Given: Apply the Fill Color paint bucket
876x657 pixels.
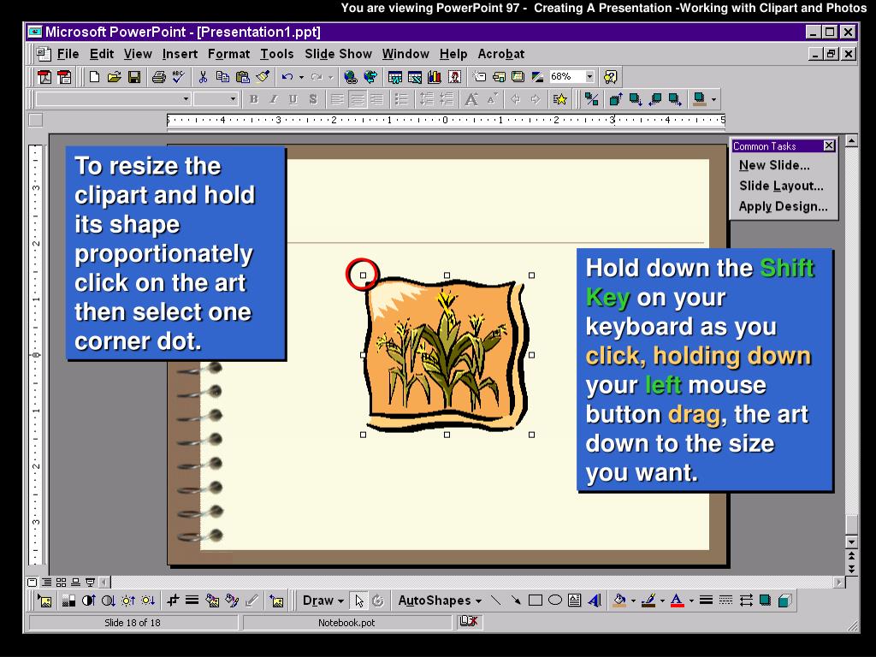Looking at the screenshot, I should [x=619, y=601].
